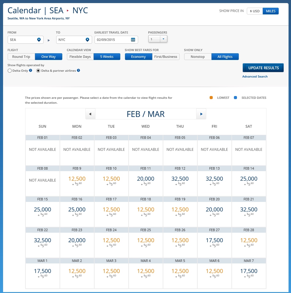Click the help icon next to Delta Only
The height and width of the screenshot is (293, 291).
pos(30,70)
